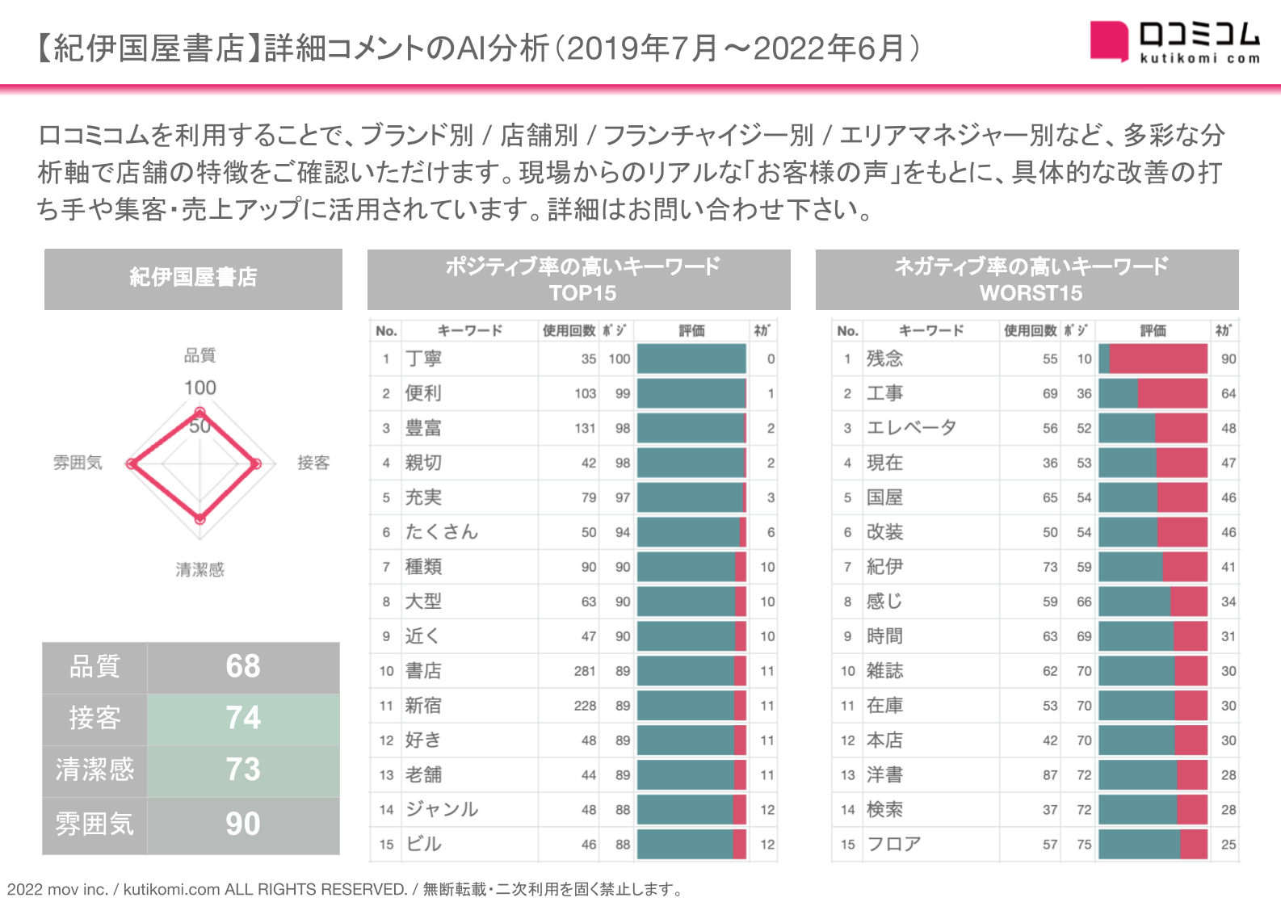Click the 清潔感 score value 73
This screenshot has height=906, width=1281.
[243, 770]
